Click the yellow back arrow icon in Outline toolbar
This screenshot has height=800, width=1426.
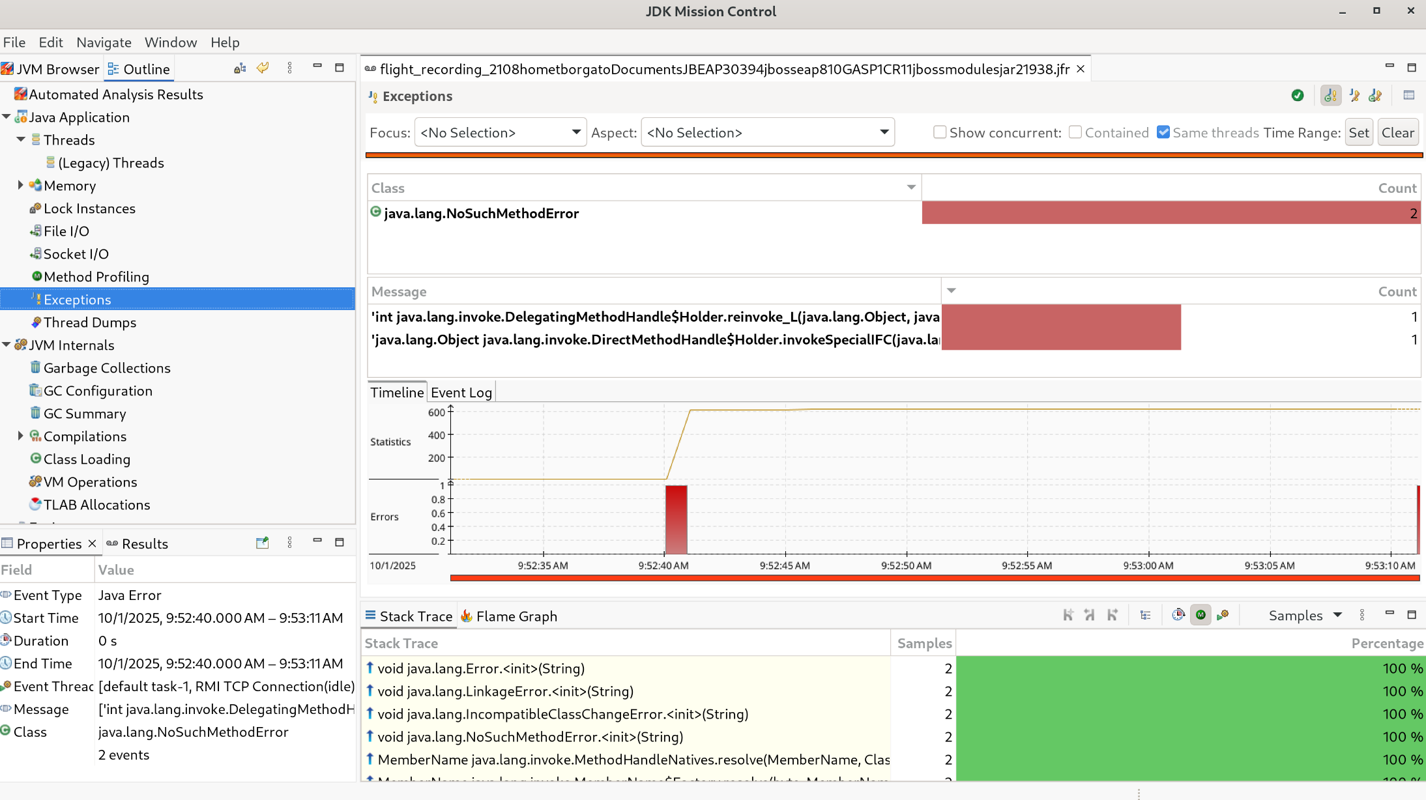(x=263, y=68)
